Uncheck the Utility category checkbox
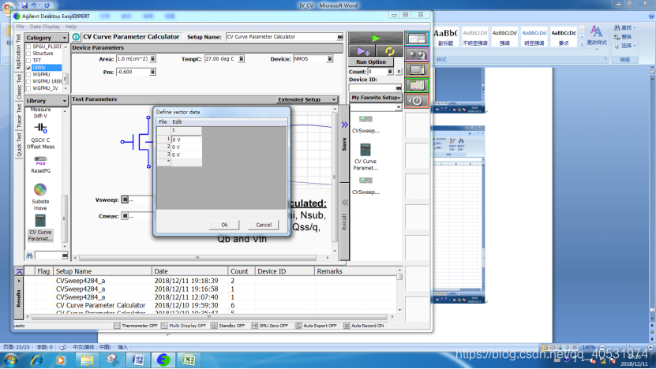The image size is (656, 369). (28, 68)
